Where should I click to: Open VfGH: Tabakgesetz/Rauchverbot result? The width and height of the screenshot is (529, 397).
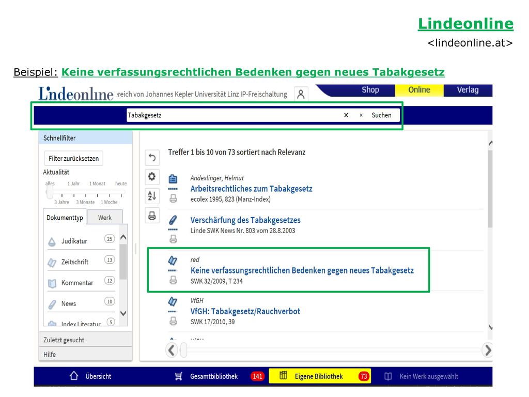click(x=245, y=311)
